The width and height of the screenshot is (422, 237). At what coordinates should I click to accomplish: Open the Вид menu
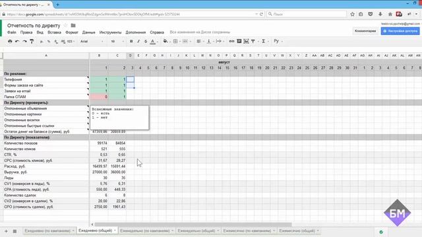point(40,32)
